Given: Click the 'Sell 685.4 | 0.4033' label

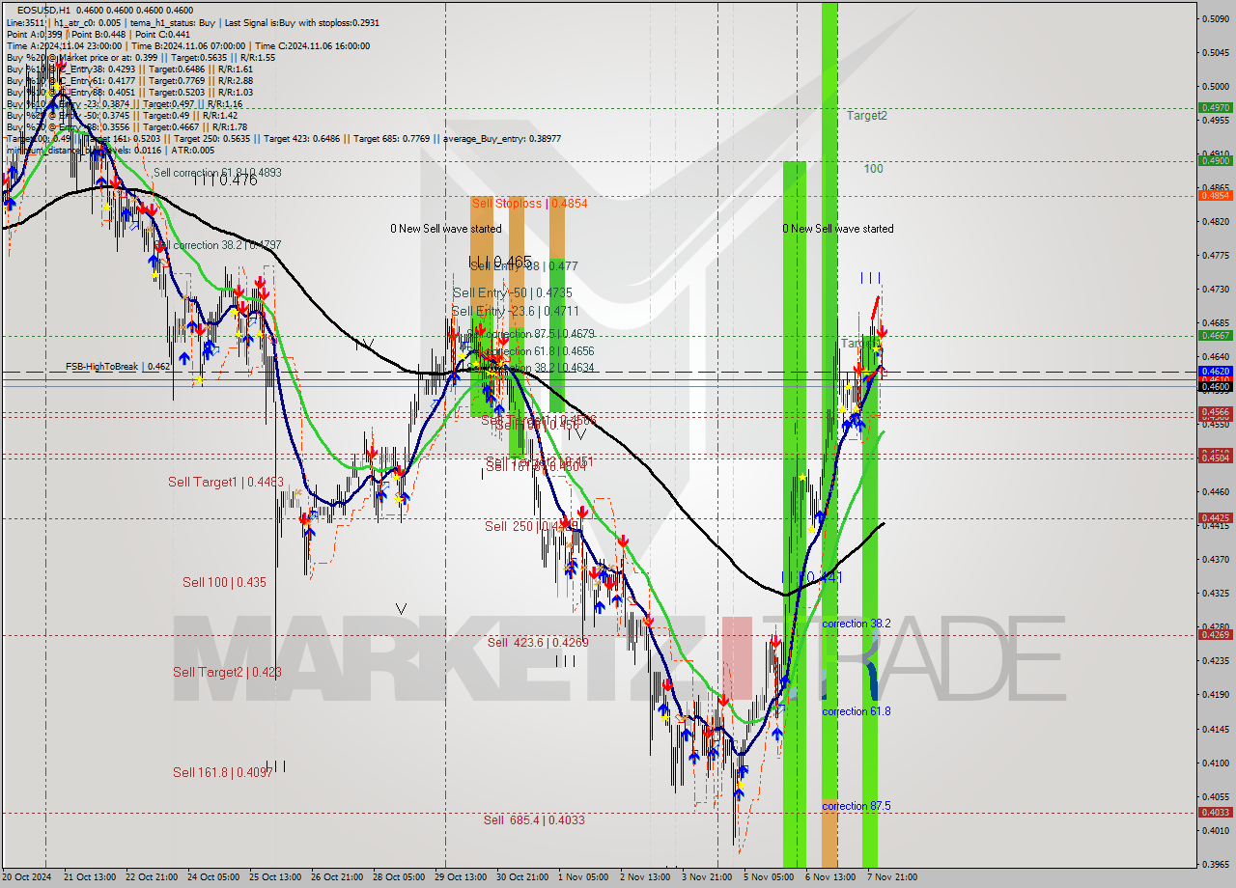Looking at the screenshot, I should point(534,819).
